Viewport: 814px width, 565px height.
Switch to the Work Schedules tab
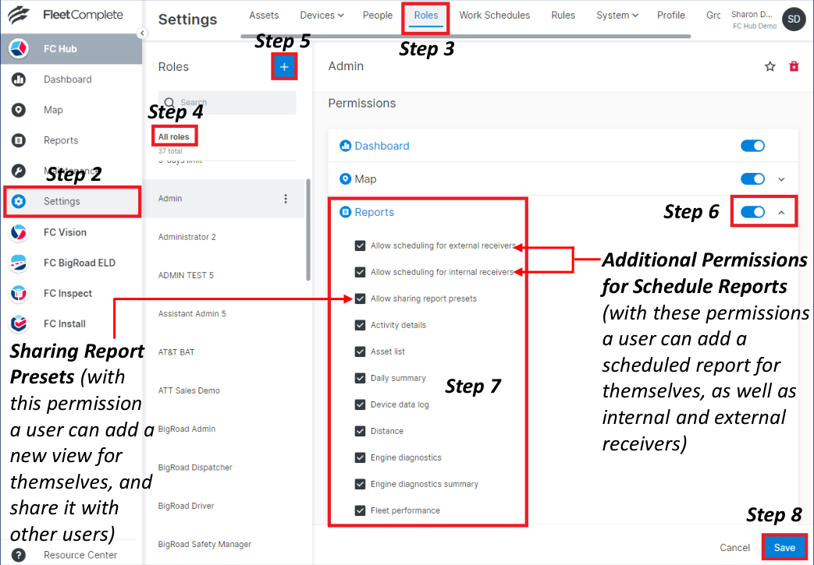(495, 15)
